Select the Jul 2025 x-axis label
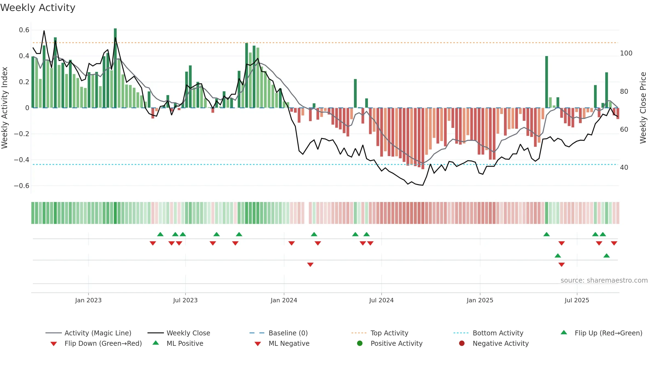This screenshot has height=369, width=657. [577, 300]
